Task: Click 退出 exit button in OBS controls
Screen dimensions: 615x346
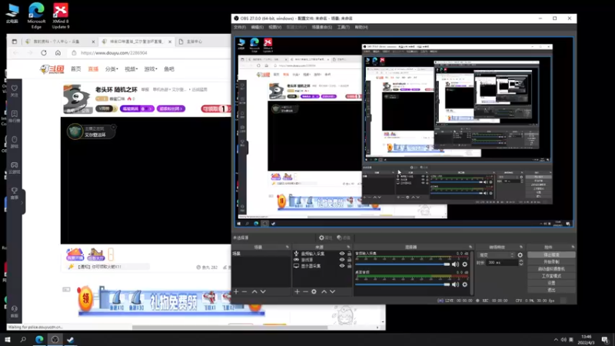Action: click(551, 290)
